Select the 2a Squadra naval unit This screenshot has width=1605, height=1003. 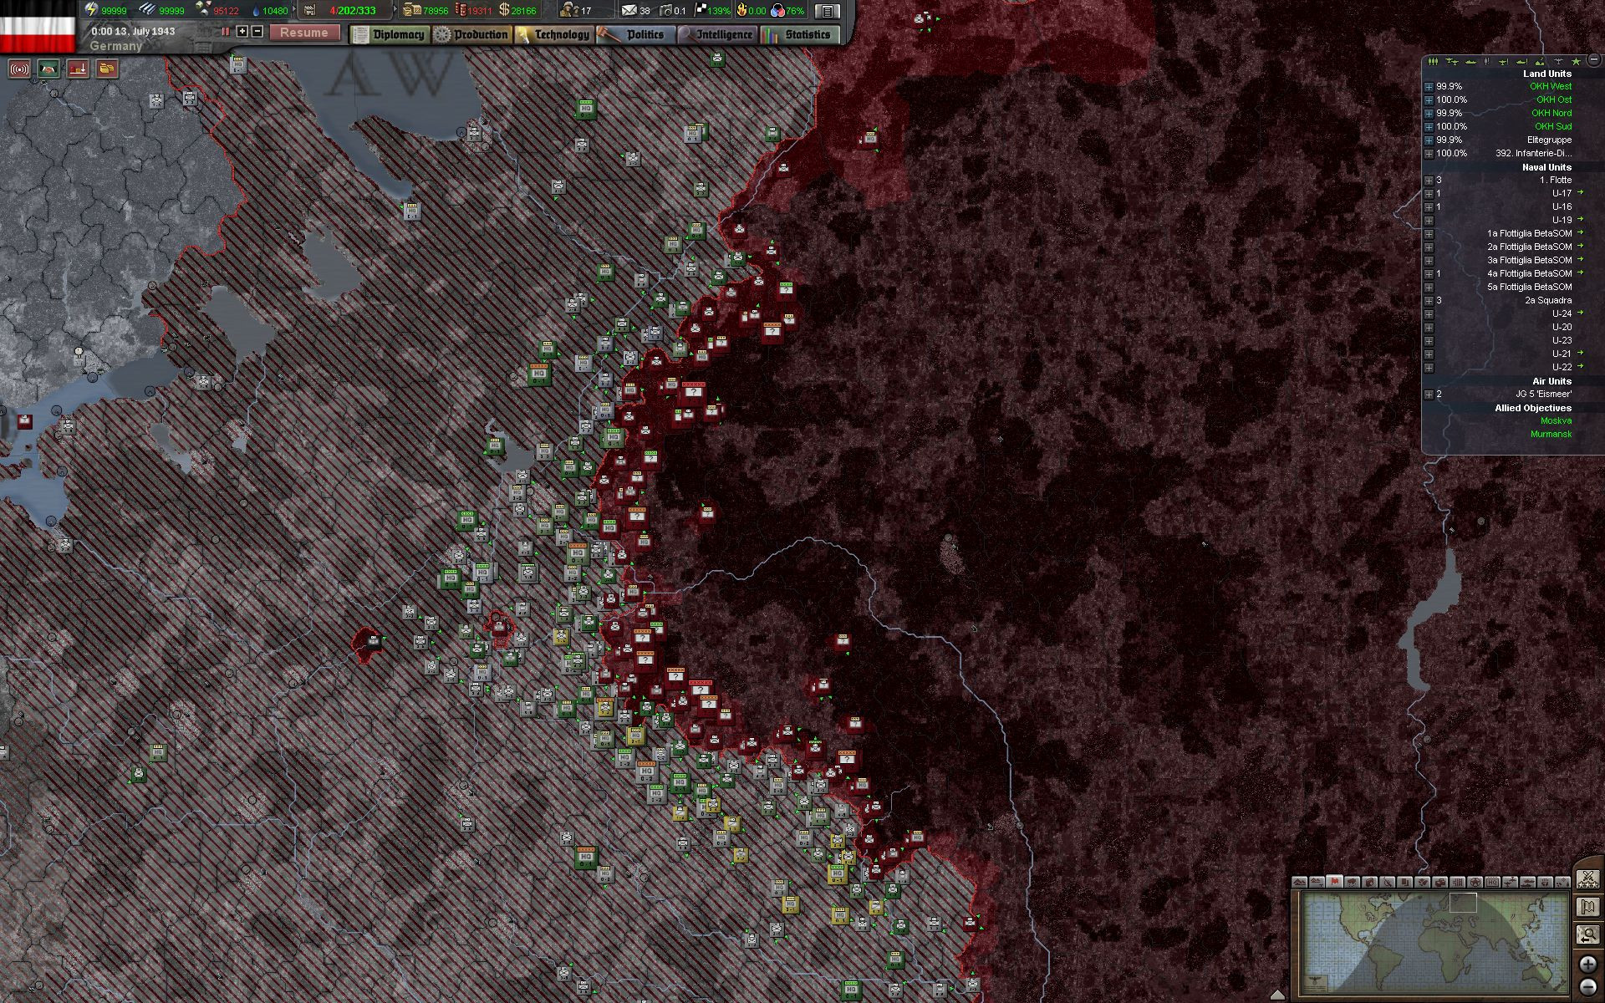pyautogui.click(x=1547, y=300)
